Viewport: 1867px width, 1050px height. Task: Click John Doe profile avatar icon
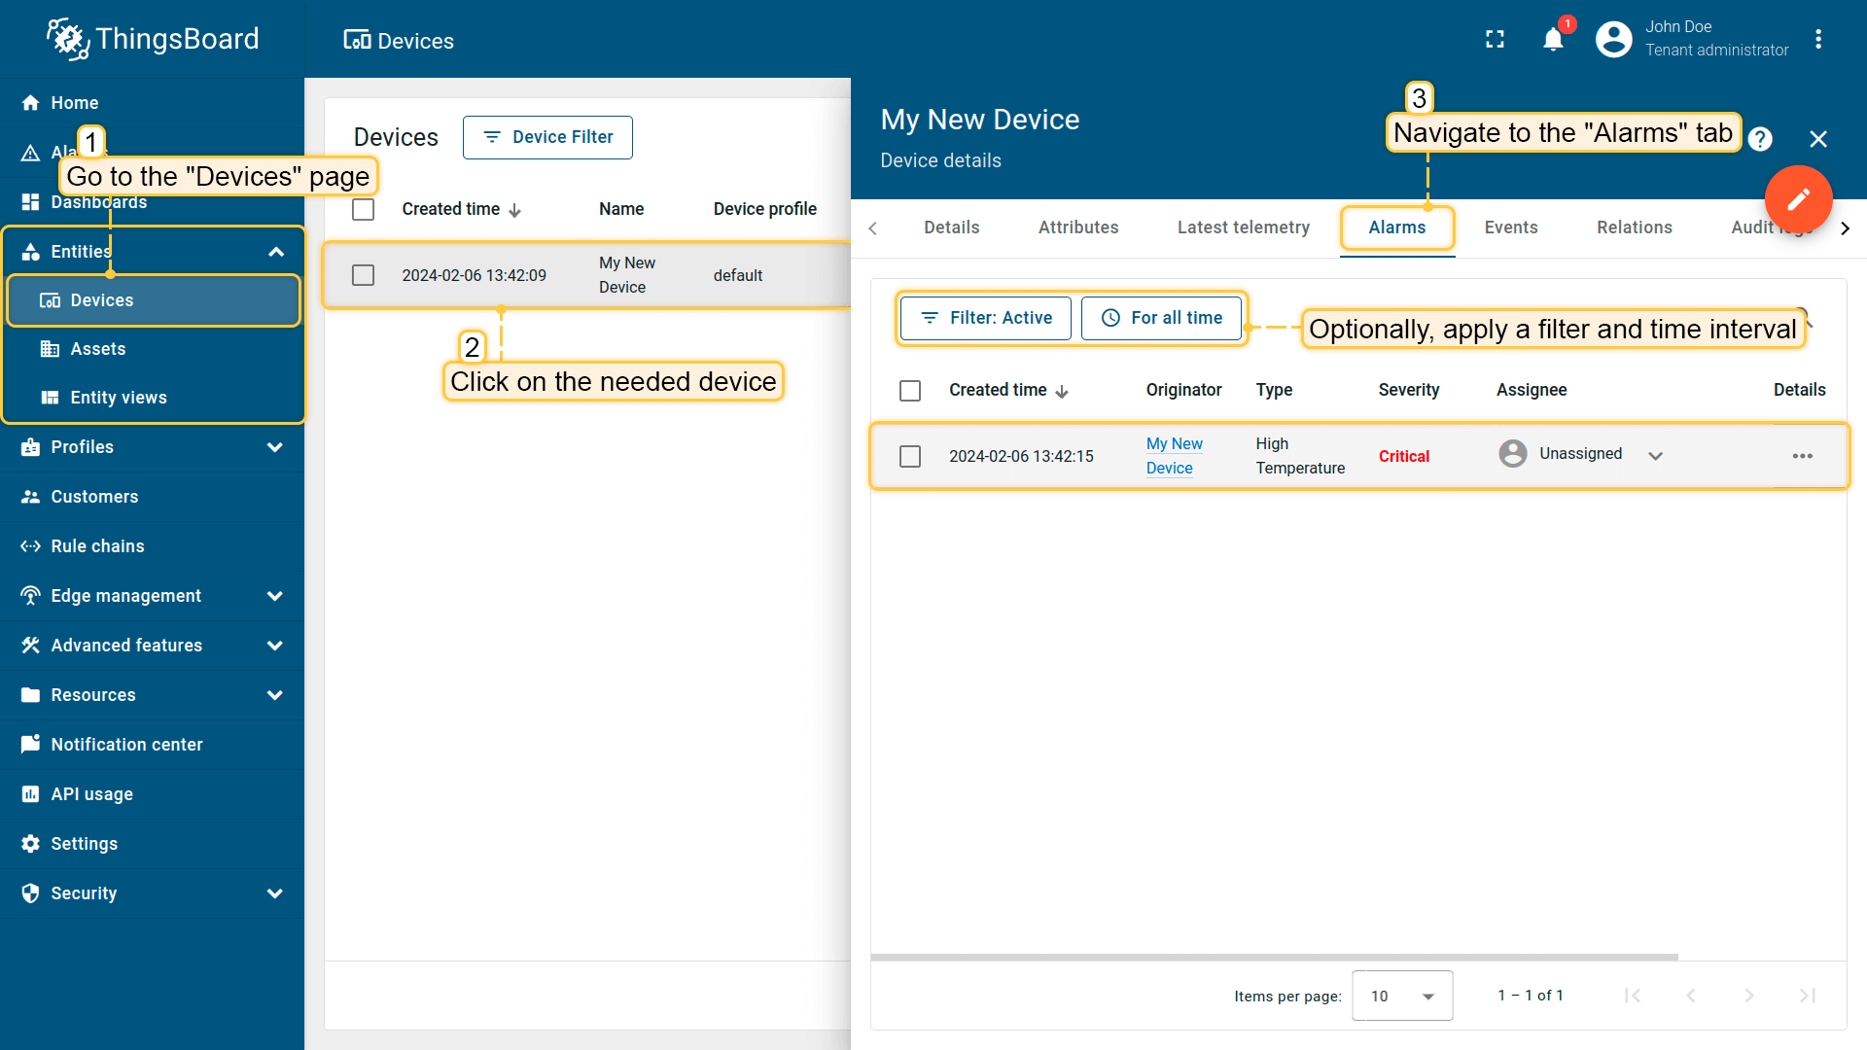point(1614,40)
